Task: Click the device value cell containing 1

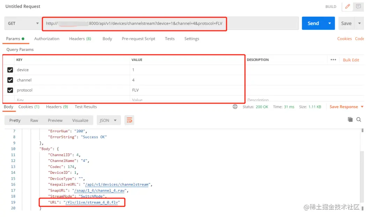Action: (x=187, y=70)
